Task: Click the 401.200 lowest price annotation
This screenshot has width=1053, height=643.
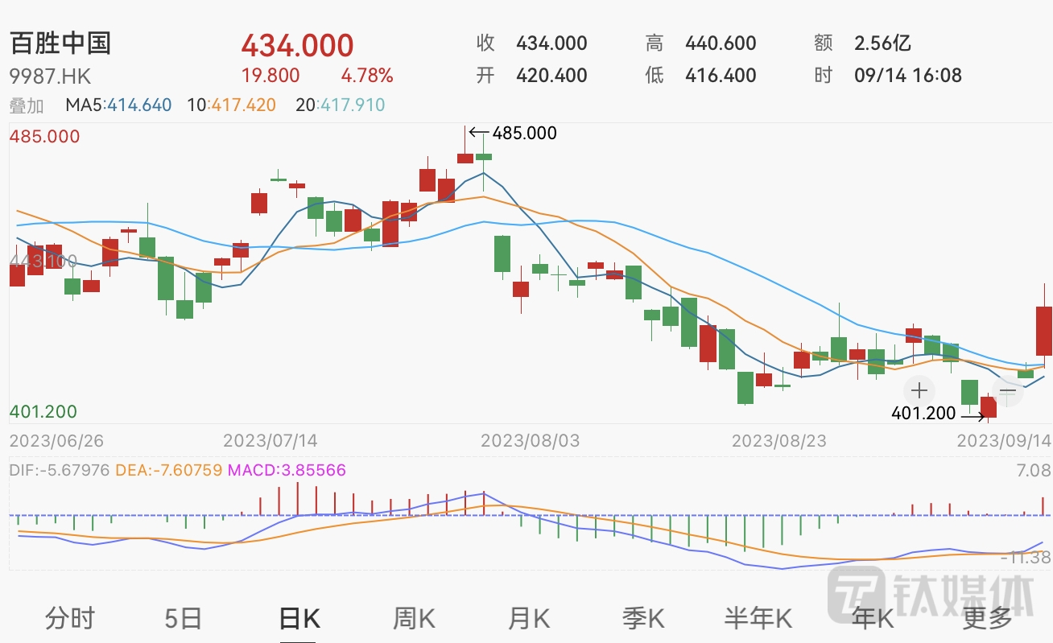Action: click(x=923, y=414)
